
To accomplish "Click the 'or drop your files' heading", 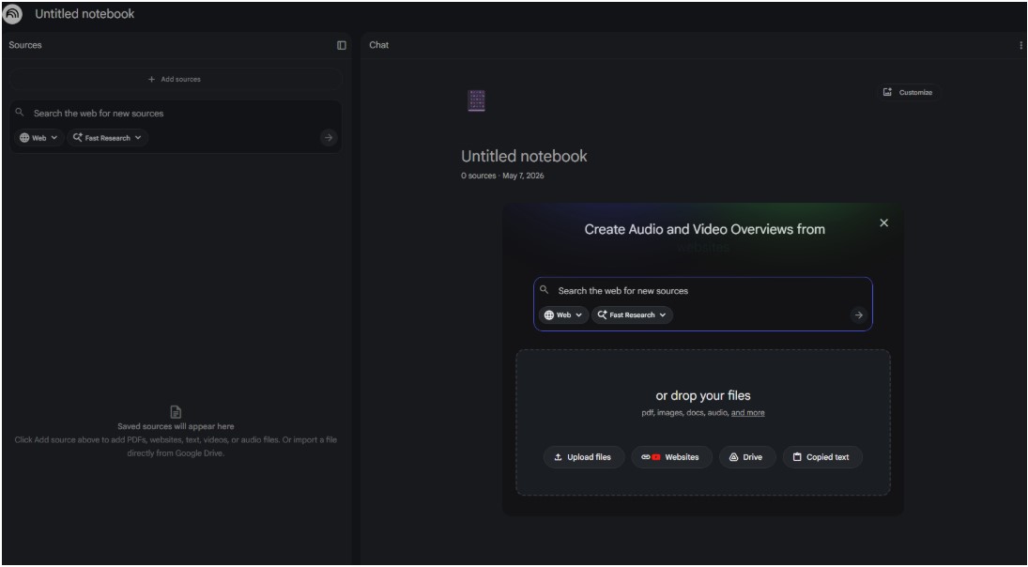I will tap(703, 396).
